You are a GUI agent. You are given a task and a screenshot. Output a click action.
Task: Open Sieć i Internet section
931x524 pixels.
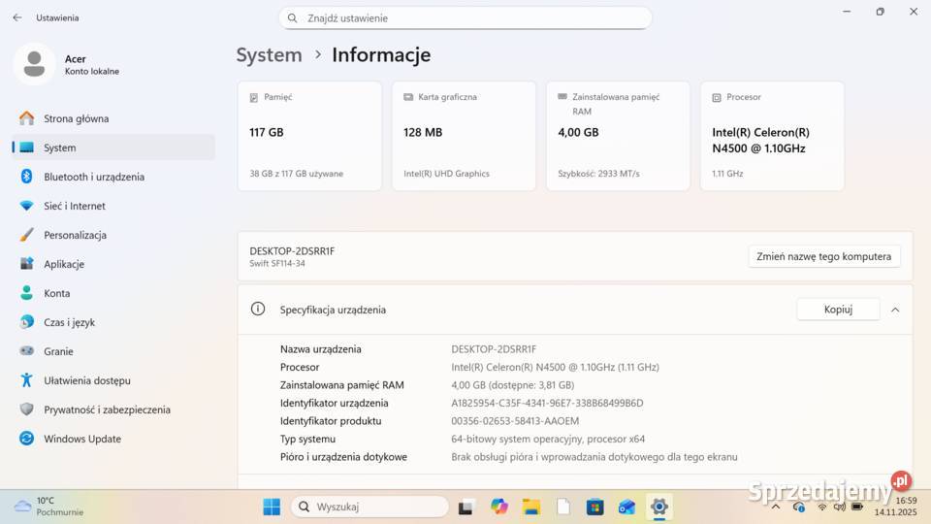tap(74, 206)
